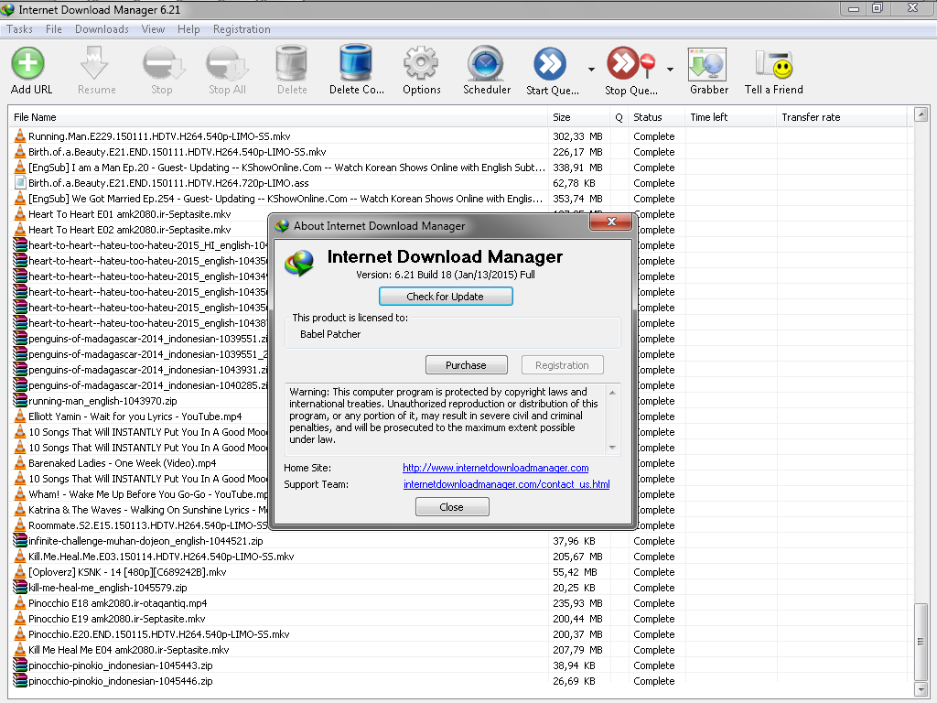Select [Oploverz] KSNK - 14 mkv row
937x703 pixels.
pyautogui.click(x=460, y=571)
